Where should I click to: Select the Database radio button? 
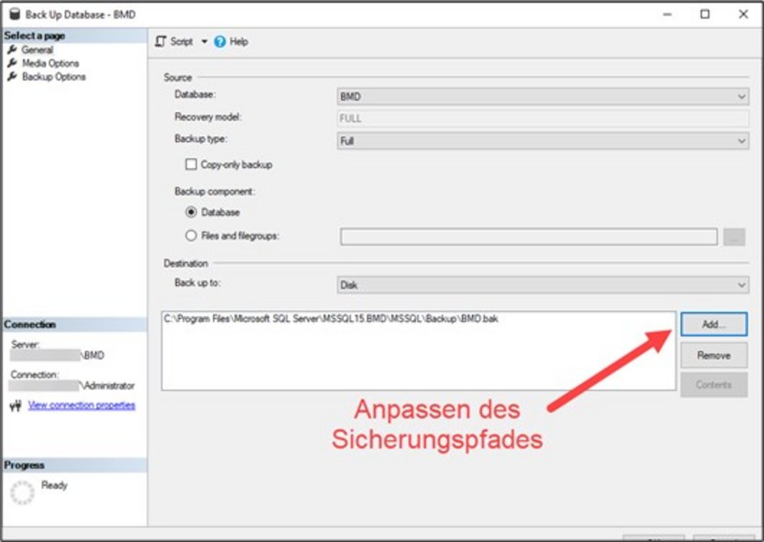(x=191, y=212)
